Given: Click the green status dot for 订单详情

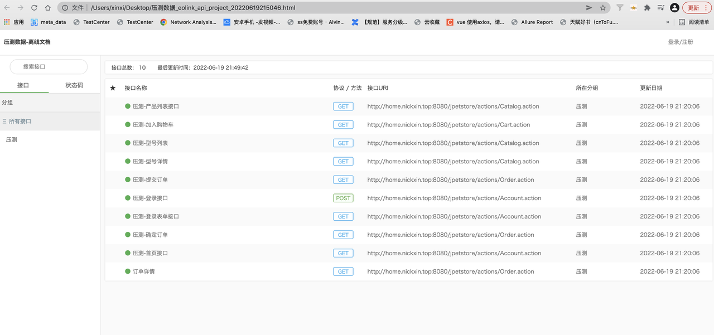Looking at the screenshot, I should [x=128, y=271].
